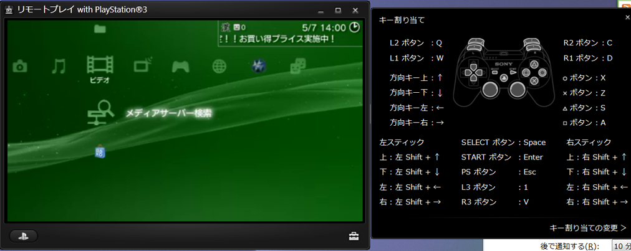Select the ビデオ film strip icon
Viewport: 631px width, 251px height.
click(100, 65)
